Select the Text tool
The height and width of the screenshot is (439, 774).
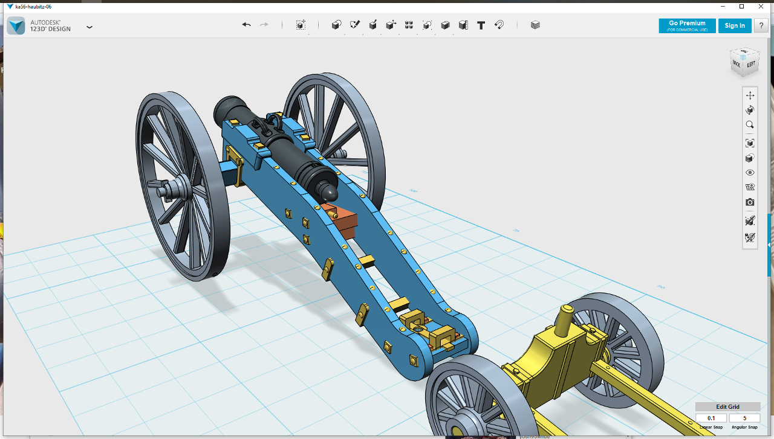[481, 25]
